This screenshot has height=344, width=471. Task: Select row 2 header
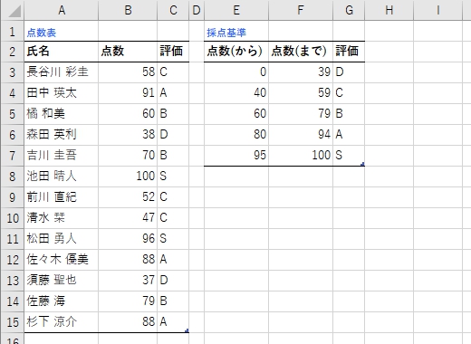click(x=13, y=52)
